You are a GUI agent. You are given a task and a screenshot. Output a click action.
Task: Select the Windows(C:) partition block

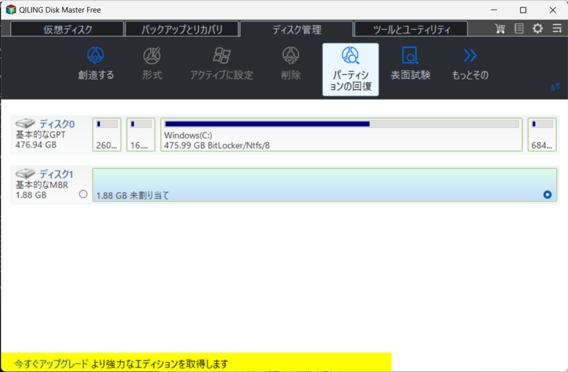point(342,135)
